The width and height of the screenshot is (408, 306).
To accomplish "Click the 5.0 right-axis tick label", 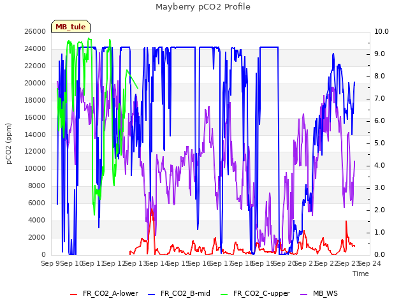I will pyautogui.click(x=379, y=143).
